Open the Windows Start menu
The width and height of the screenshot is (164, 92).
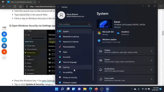click(x=57, y=89)
